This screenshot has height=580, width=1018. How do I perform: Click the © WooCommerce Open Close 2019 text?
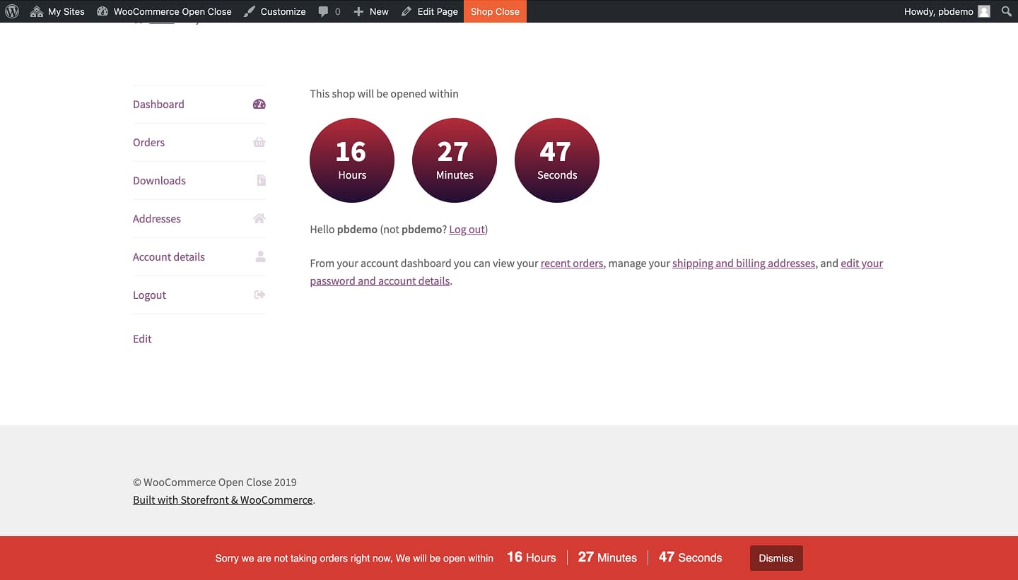click(215, 482)
